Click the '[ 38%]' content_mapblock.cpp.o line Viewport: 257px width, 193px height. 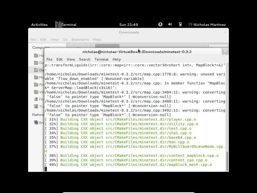(132, 156)
